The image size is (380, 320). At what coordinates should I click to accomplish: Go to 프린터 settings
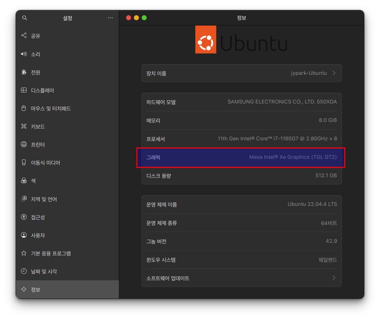(67, 145)
